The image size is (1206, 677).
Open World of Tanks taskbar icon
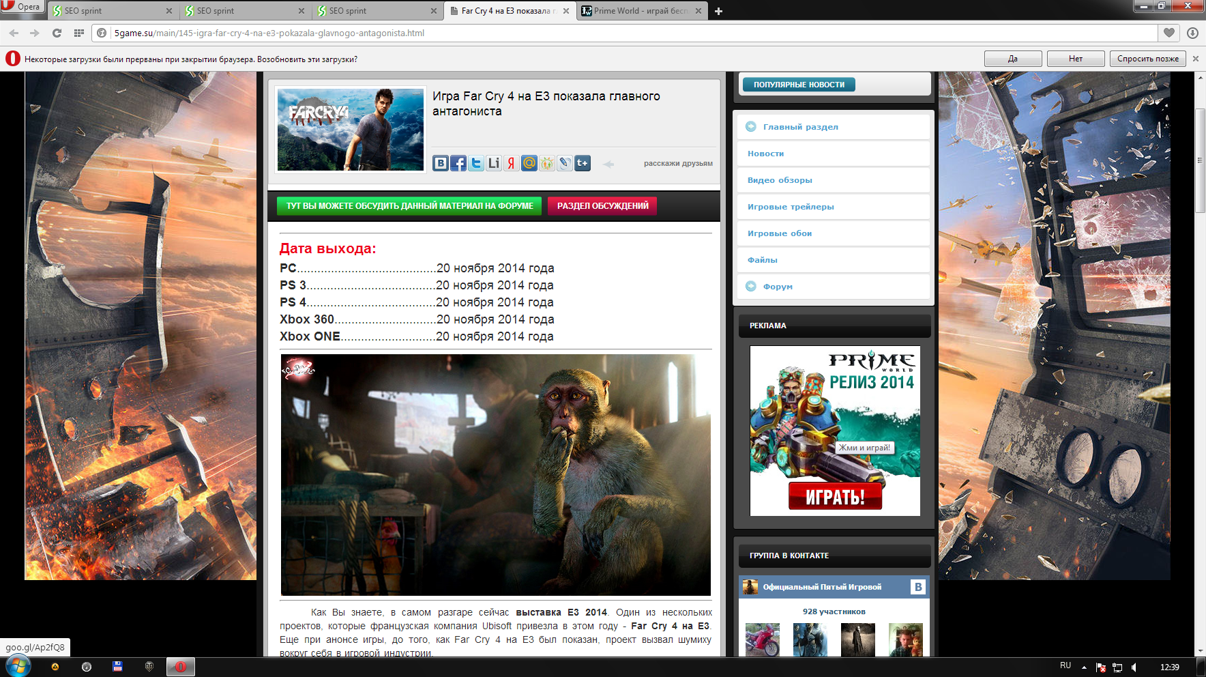(x=149, y=667)
